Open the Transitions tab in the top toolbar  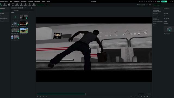click(17, 5)
